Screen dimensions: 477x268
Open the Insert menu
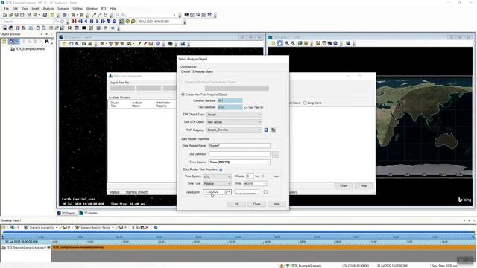click(x=35, y=9)
